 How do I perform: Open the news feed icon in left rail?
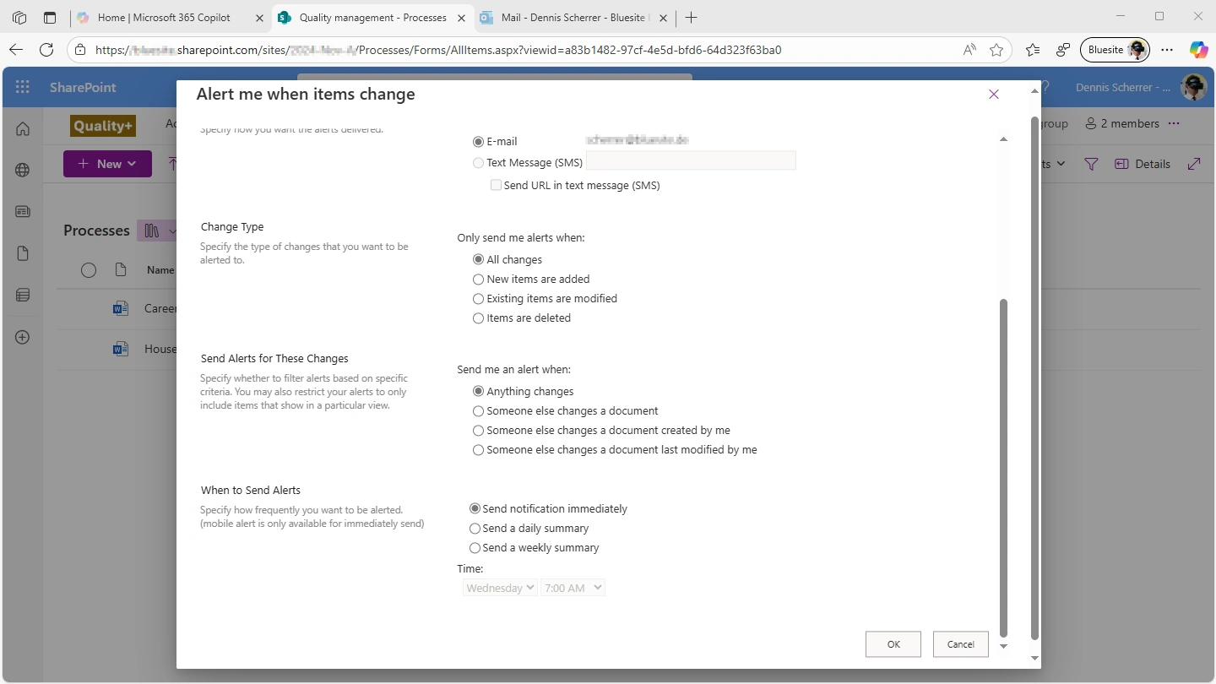(x=23, y=212)
